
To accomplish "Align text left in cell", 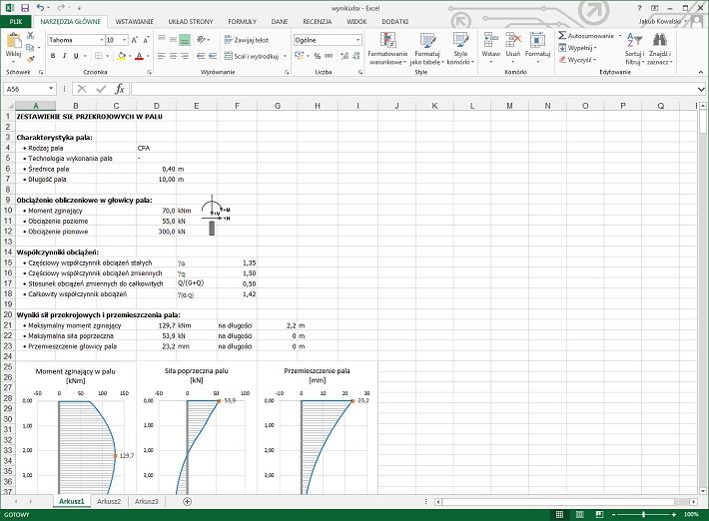I will 162,56.
